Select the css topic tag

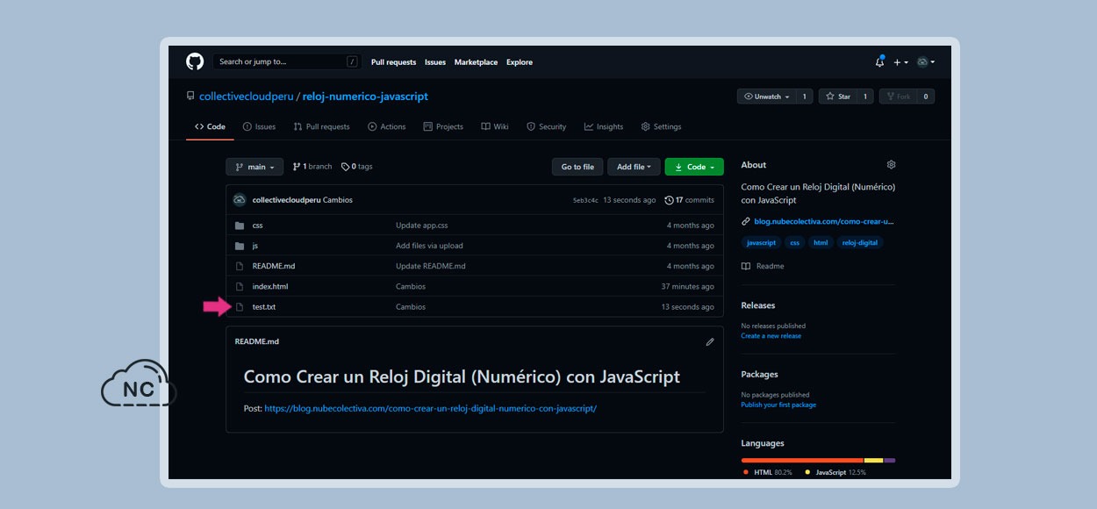795,242
